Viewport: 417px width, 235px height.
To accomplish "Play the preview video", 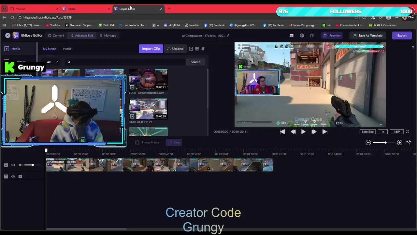I will 303,132.
